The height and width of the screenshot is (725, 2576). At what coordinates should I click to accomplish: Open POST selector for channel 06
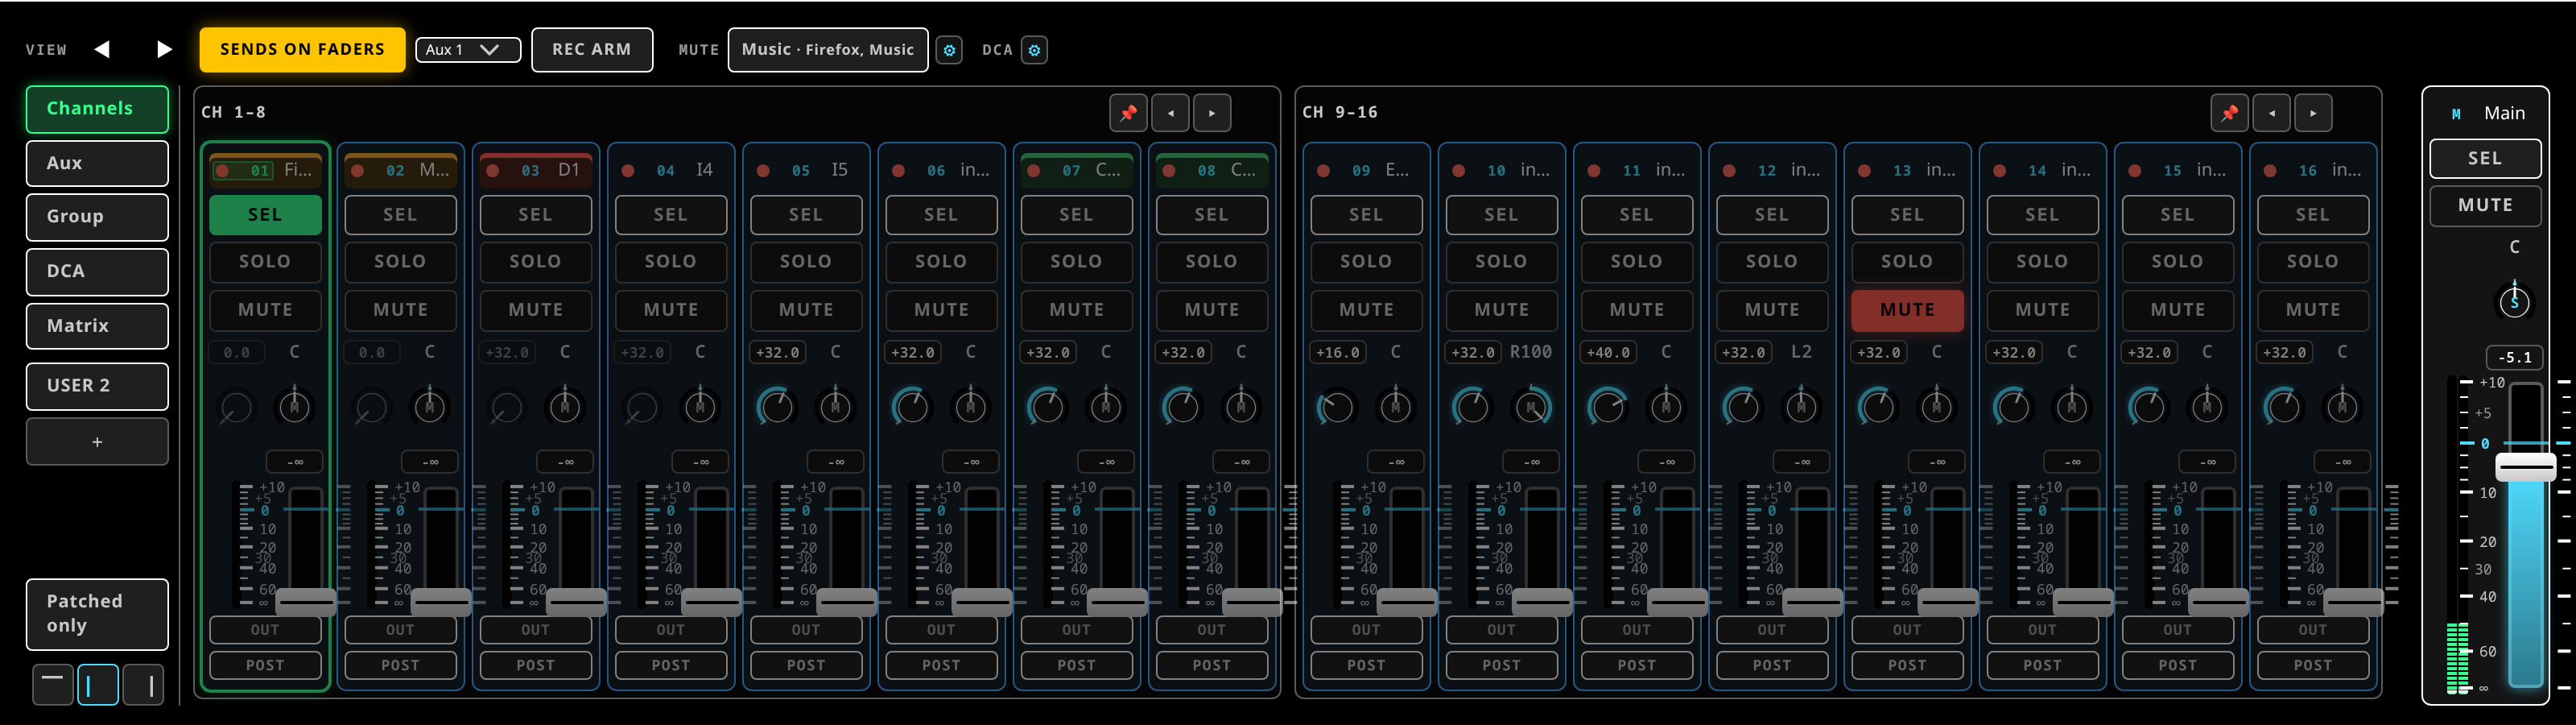pos(941,665)
